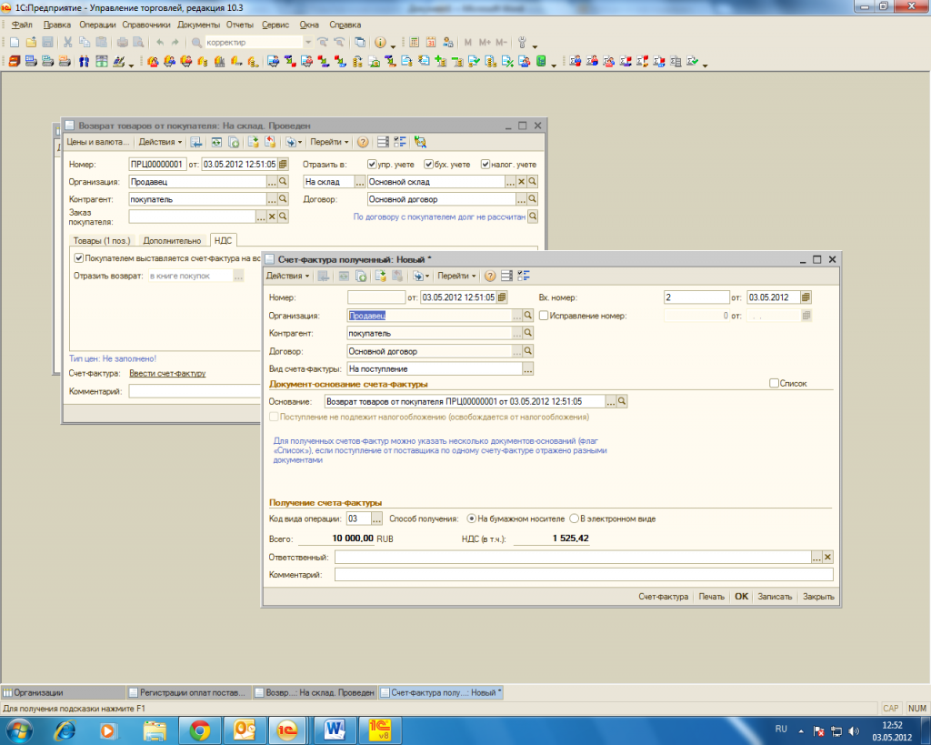Open the calendar picker next to incoming number date

tap(806, 297)
